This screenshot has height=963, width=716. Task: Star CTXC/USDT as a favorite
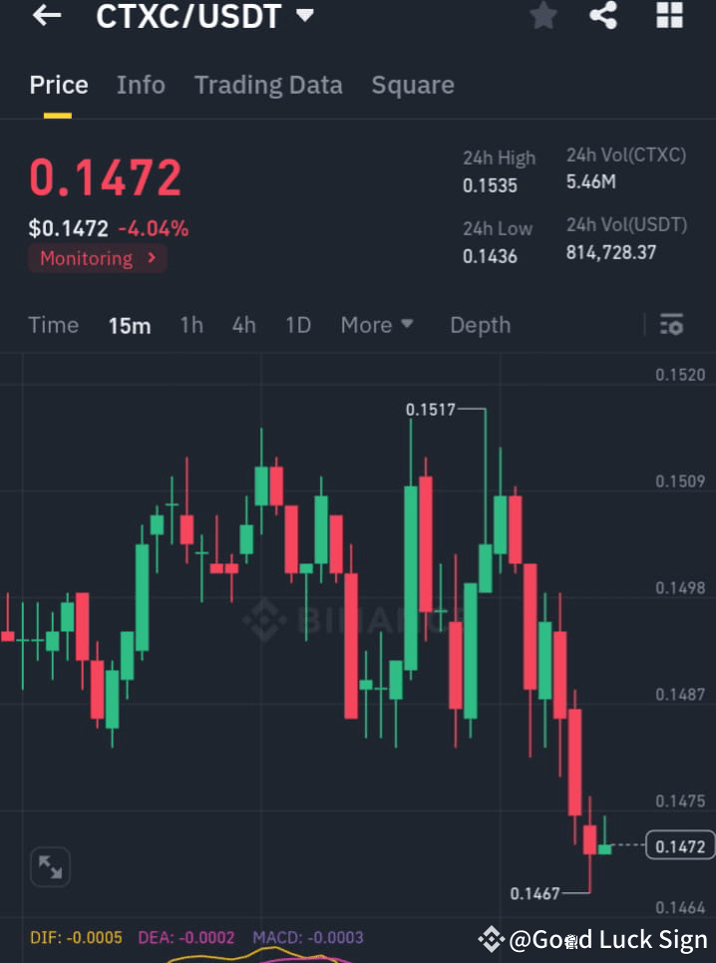[542, 16]
